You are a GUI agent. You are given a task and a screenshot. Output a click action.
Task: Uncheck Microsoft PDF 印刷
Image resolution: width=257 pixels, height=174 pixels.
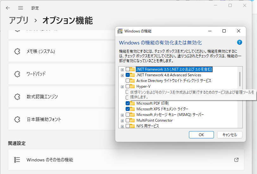pyautogui.click(x=128, y=103)
